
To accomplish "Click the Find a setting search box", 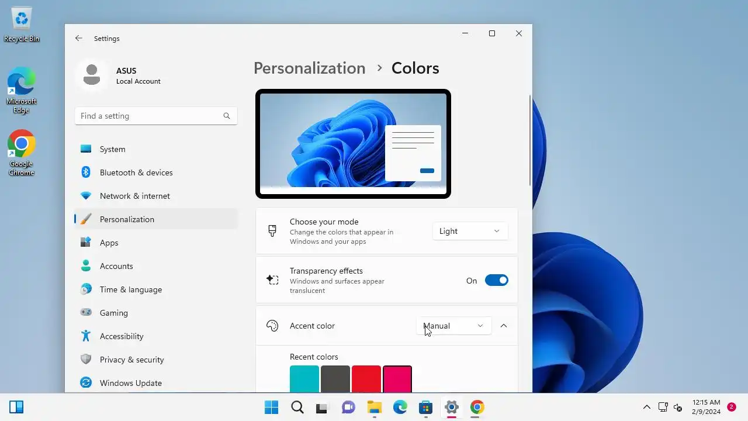I will pos(156,116).
